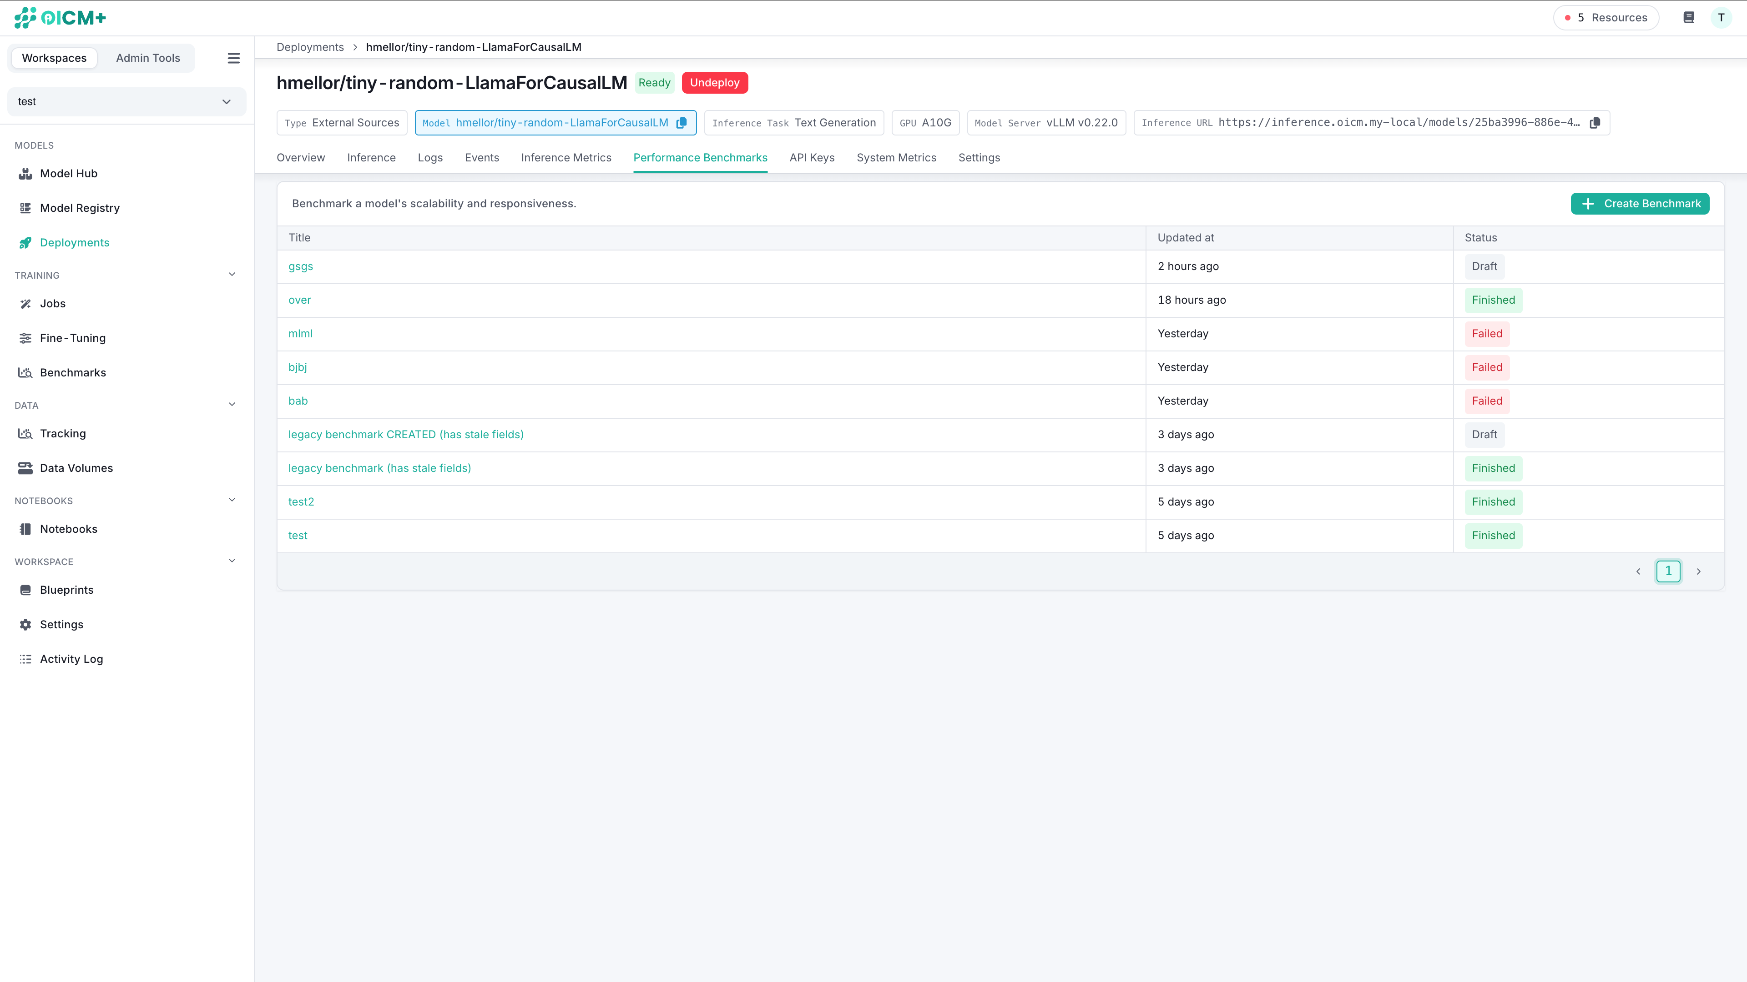Open the bab benchmark

pos(298,401)
